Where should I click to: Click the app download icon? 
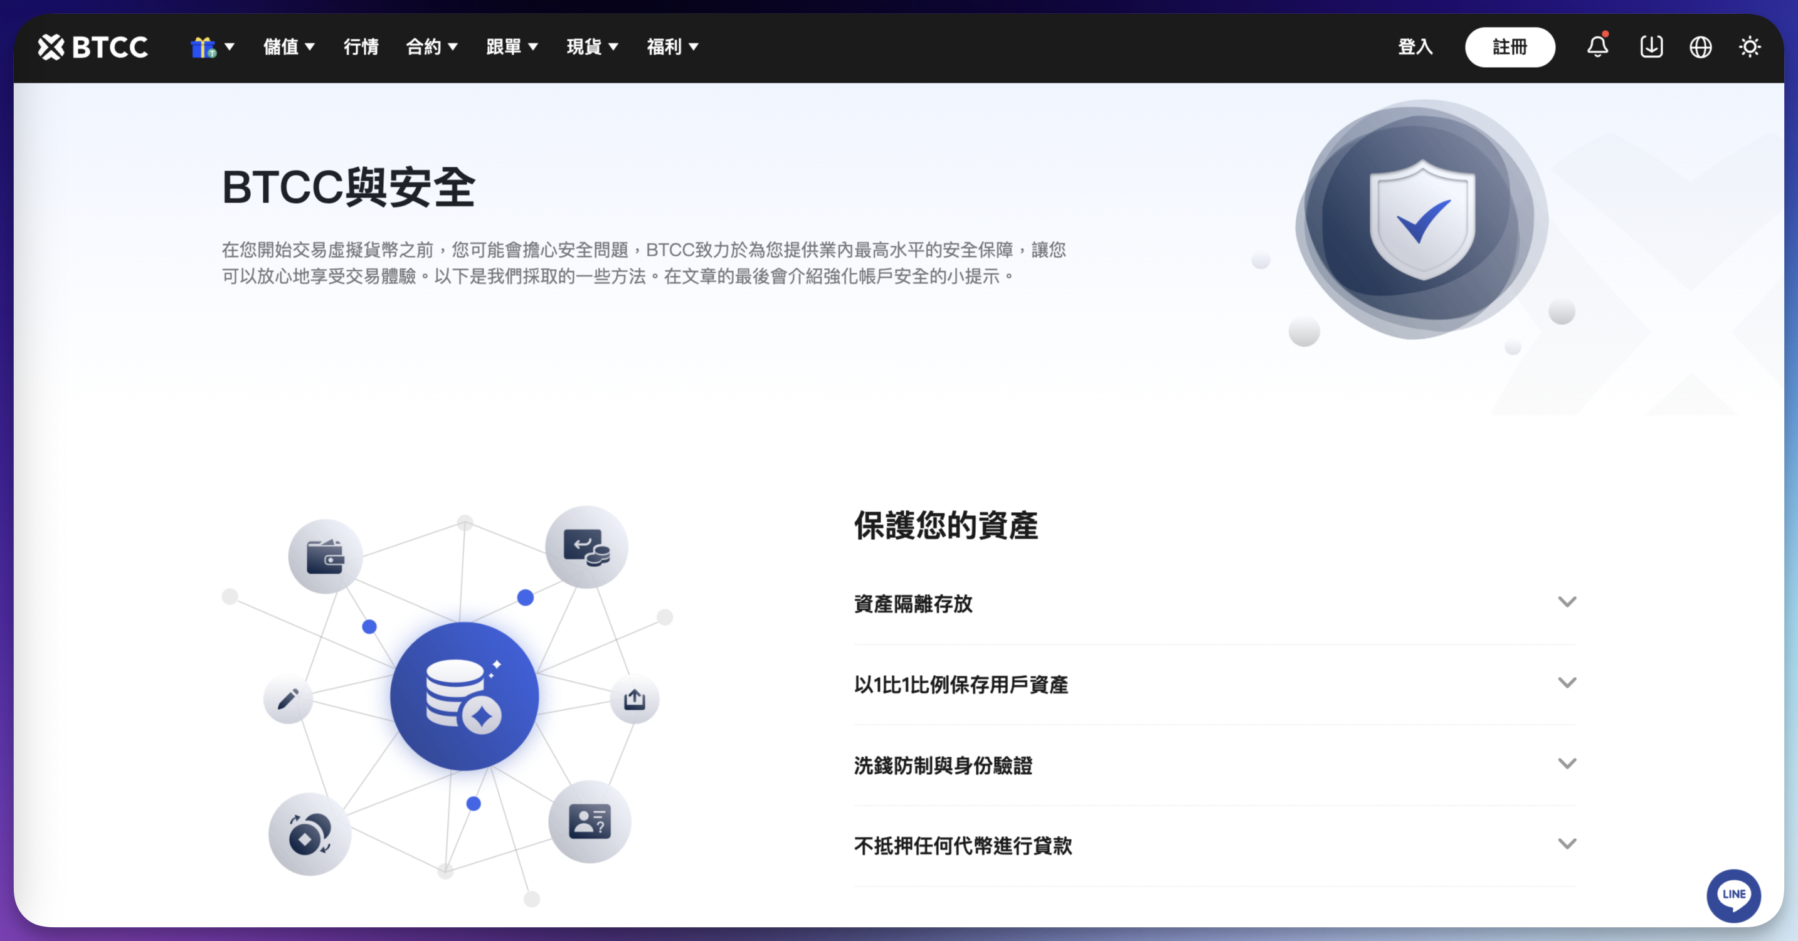pos(1651,47)
